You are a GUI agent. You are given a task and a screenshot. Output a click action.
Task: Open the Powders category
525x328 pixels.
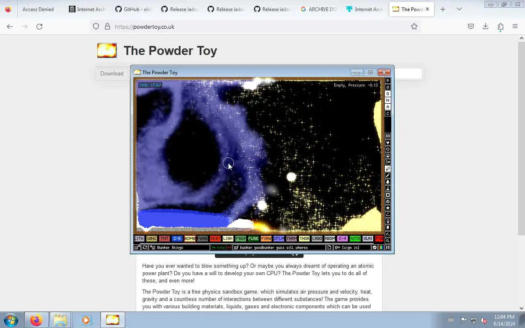pyautogui.click(x=388, y=188)
